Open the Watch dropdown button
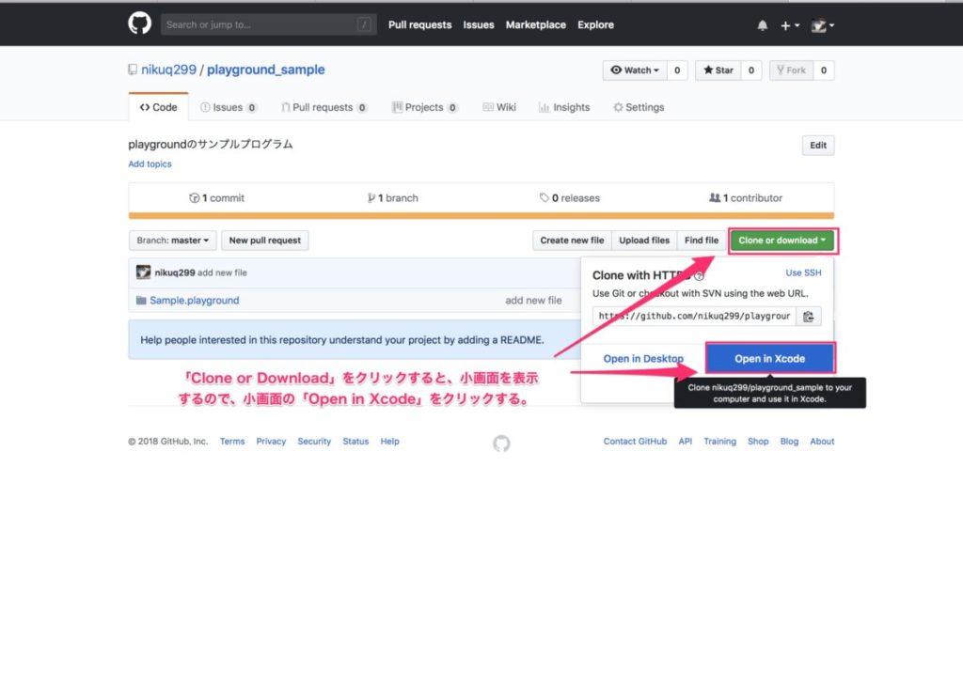Image resolution: width=963 pixels, height=700 pixels. [x=635, y=70]
